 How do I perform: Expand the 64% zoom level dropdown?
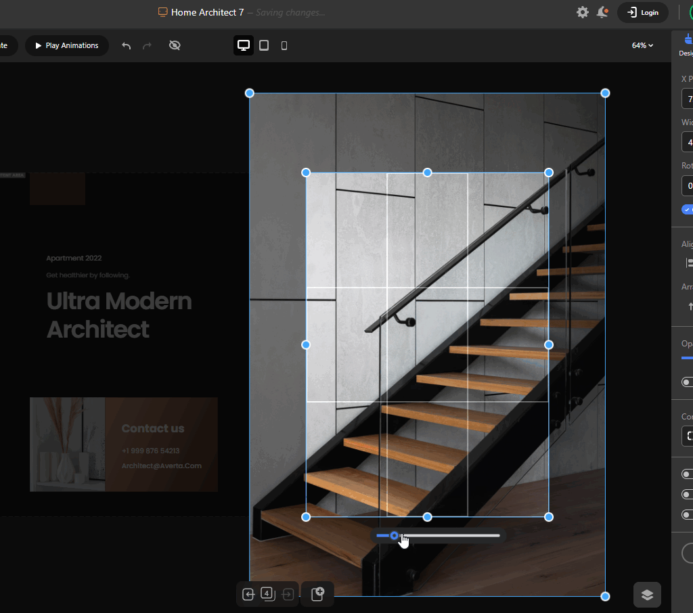click(x=642, y=45)
